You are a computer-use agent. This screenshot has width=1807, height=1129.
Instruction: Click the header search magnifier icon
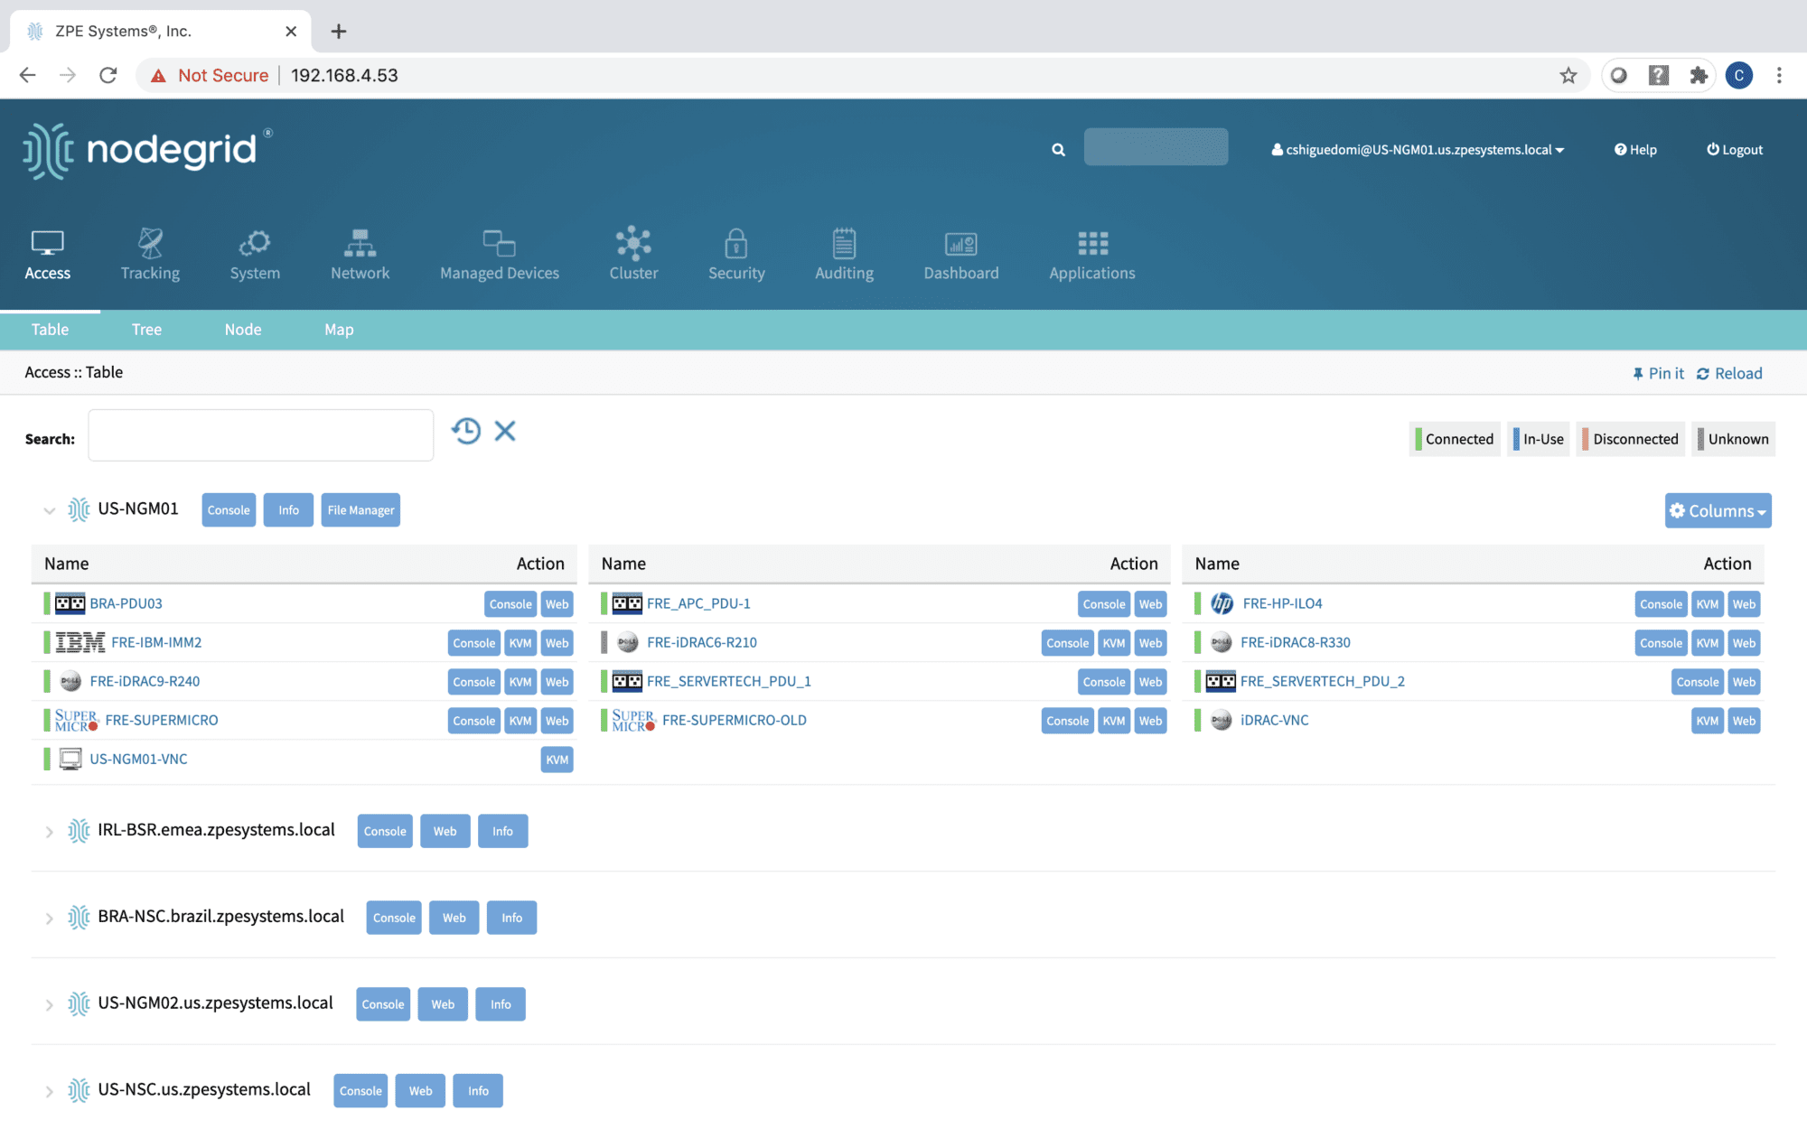click(1058, 150)
